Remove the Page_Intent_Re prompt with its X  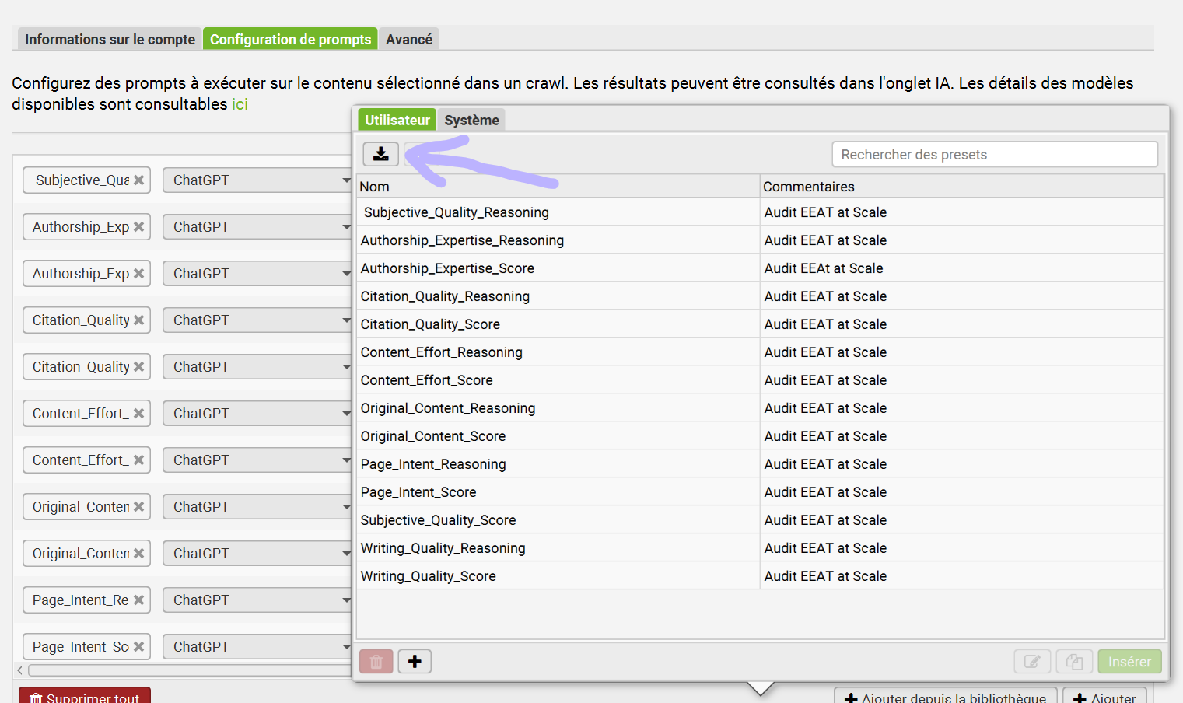tap(139, 600)
